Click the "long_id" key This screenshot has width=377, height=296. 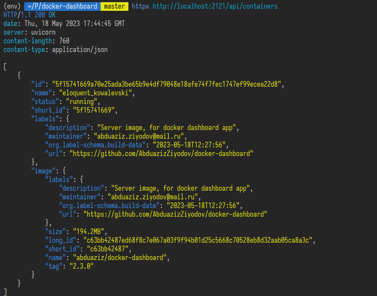click(x=62, y=240)
